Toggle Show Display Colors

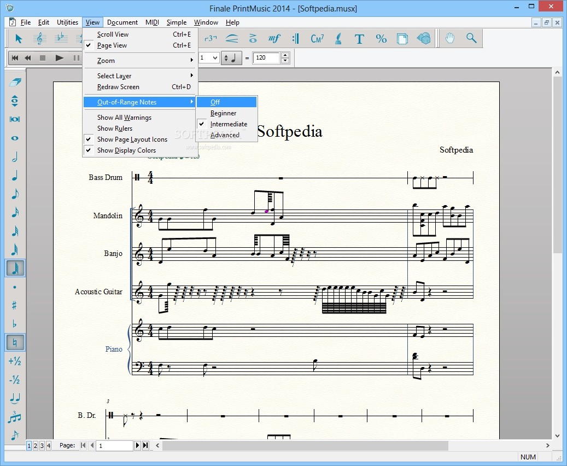141,150
